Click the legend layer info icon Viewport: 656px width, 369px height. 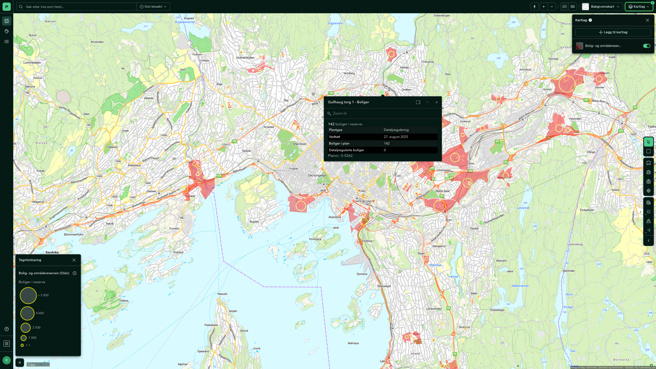(x=75, y=273)
